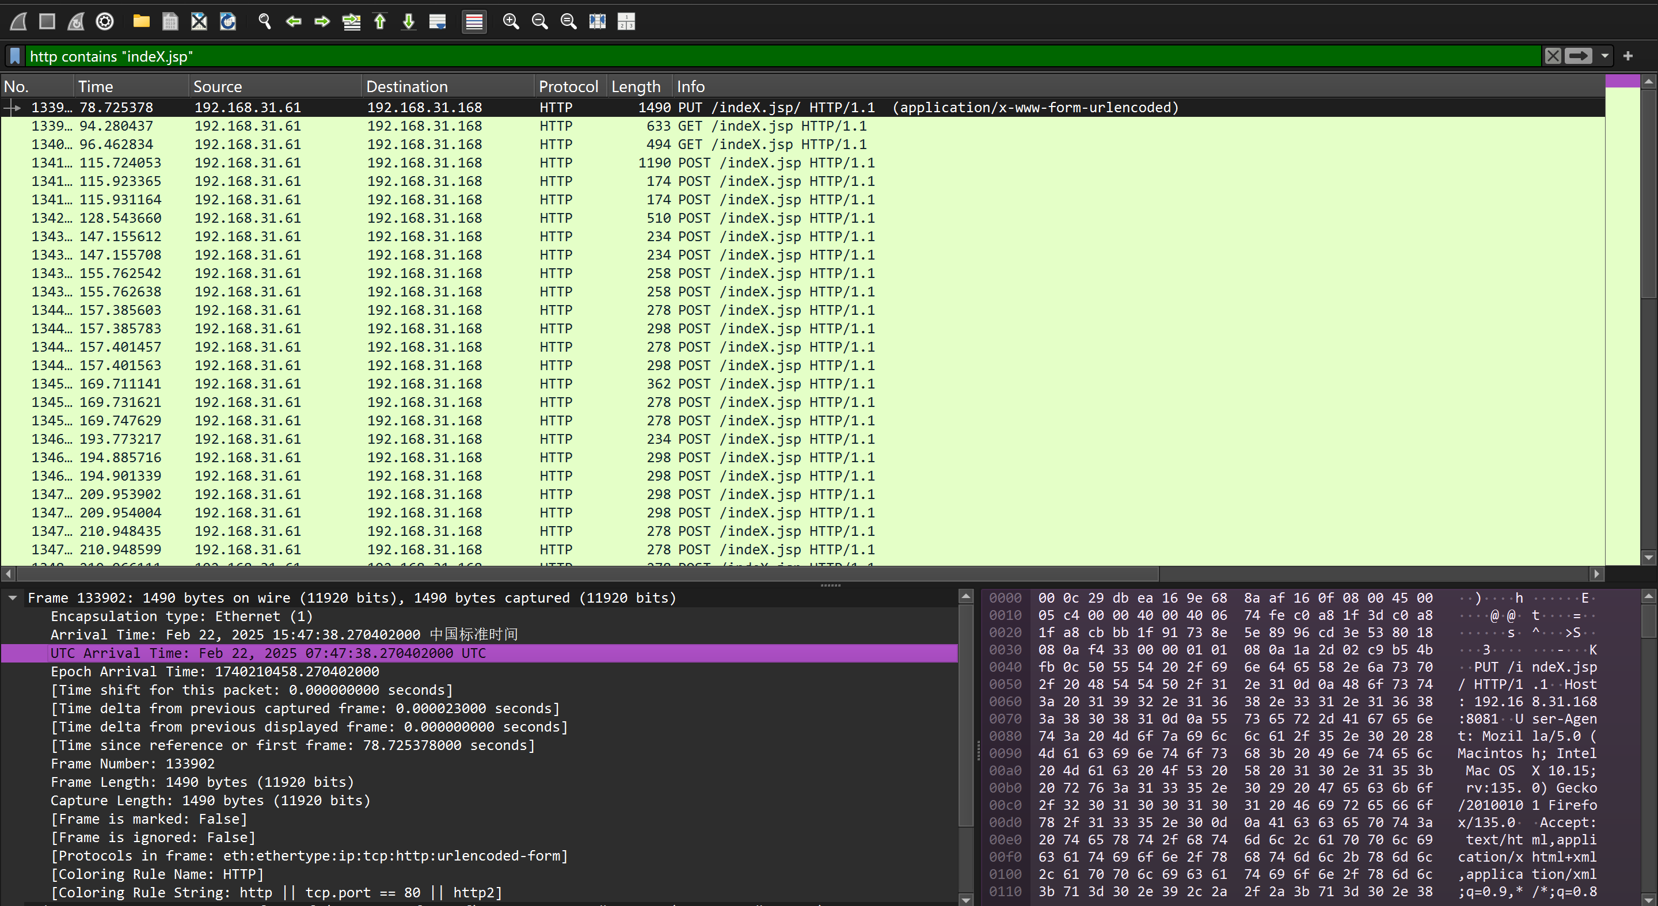Reload the capture file

pyautogui.click(x=228, y=22)
